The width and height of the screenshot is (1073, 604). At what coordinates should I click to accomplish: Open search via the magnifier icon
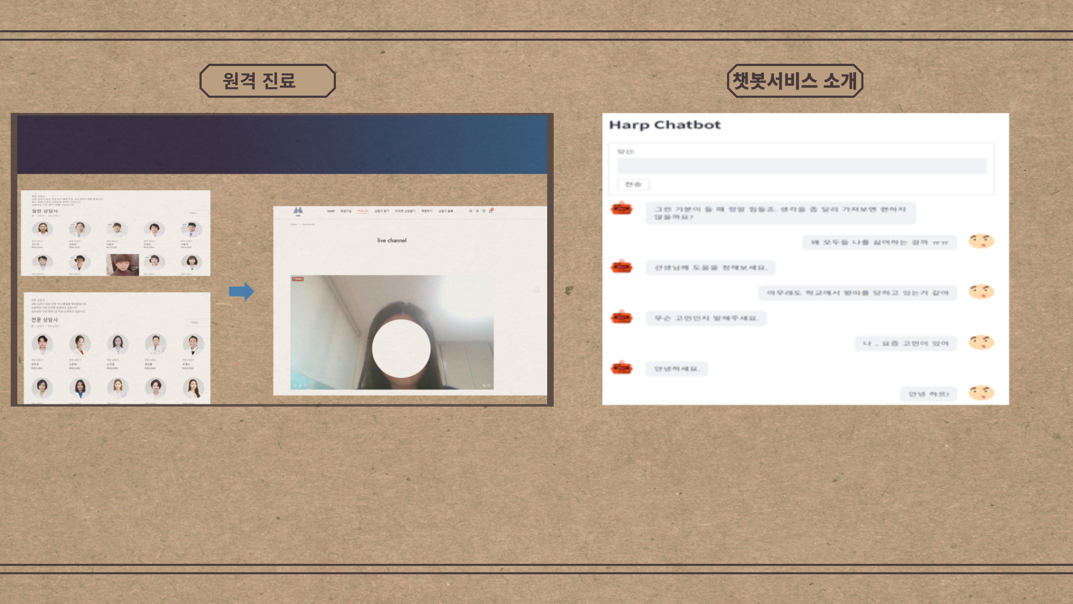[471, 211]
